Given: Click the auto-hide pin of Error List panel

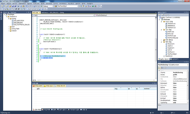Looking at the screenshot, I should (154, 83).
